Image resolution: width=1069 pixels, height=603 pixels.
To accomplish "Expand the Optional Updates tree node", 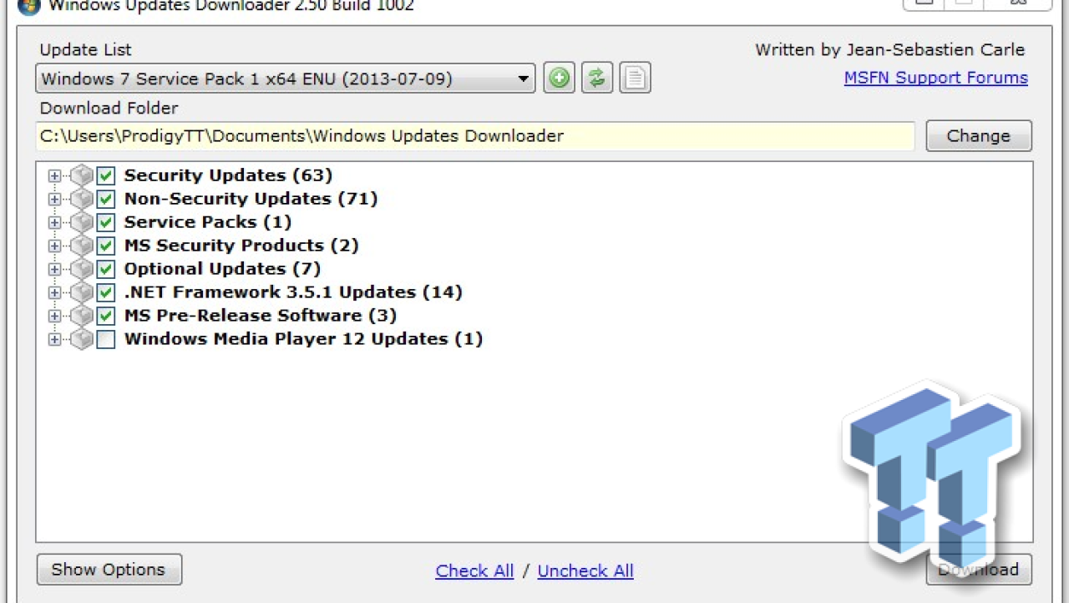I will click(55, 269).
